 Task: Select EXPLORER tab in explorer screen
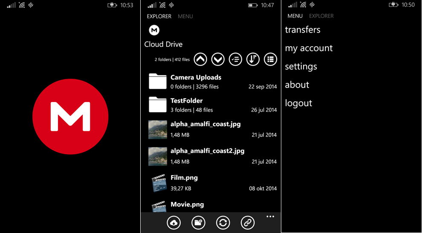click(x=159, y=17)
